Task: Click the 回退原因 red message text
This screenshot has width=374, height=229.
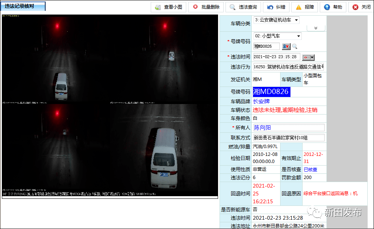Action: (330, 193)
